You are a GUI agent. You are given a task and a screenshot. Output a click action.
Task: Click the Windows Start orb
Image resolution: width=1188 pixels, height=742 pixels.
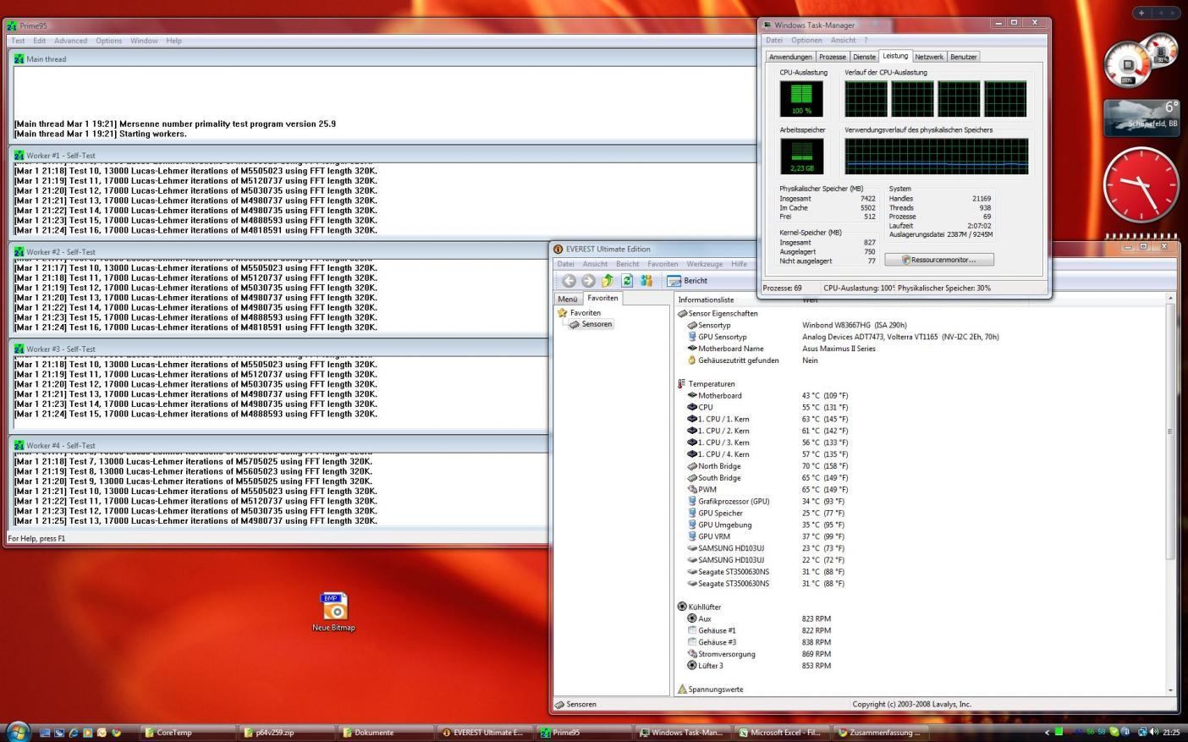[x=18, y=731]
